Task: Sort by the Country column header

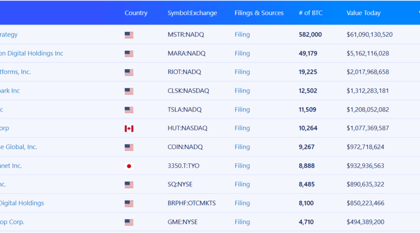Action: 136,13
